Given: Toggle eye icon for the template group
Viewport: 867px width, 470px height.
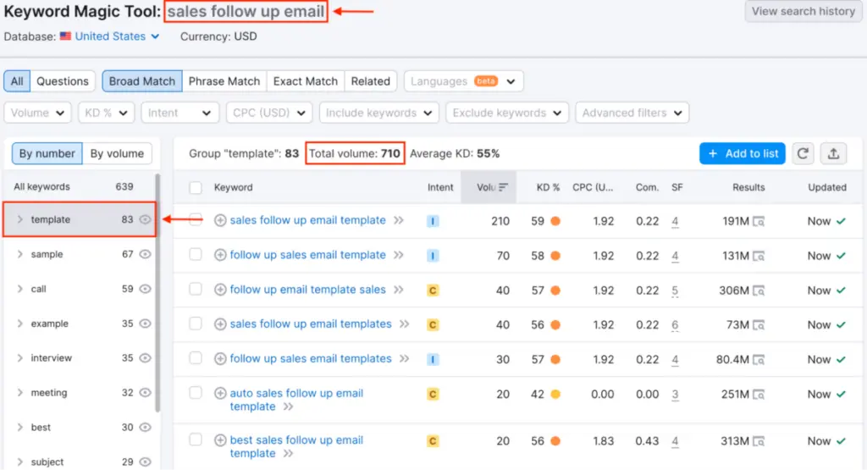Looking at the screenshot, I should (146, 219).
